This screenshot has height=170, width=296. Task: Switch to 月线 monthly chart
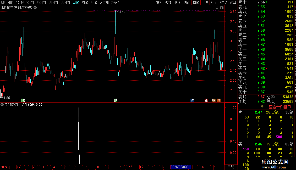click(x=94, y=2)
